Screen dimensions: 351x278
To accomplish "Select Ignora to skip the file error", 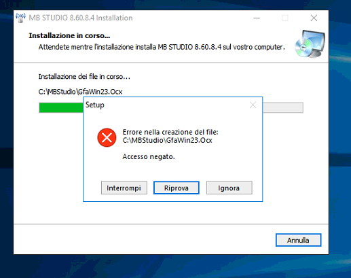I will [229, 188].
